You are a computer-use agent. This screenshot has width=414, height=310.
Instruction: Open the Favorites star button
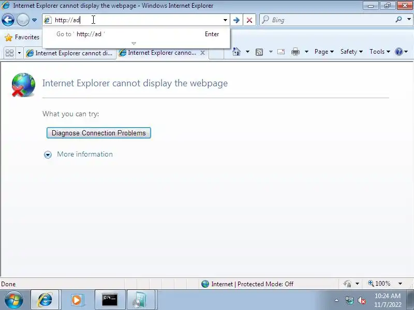22,37
